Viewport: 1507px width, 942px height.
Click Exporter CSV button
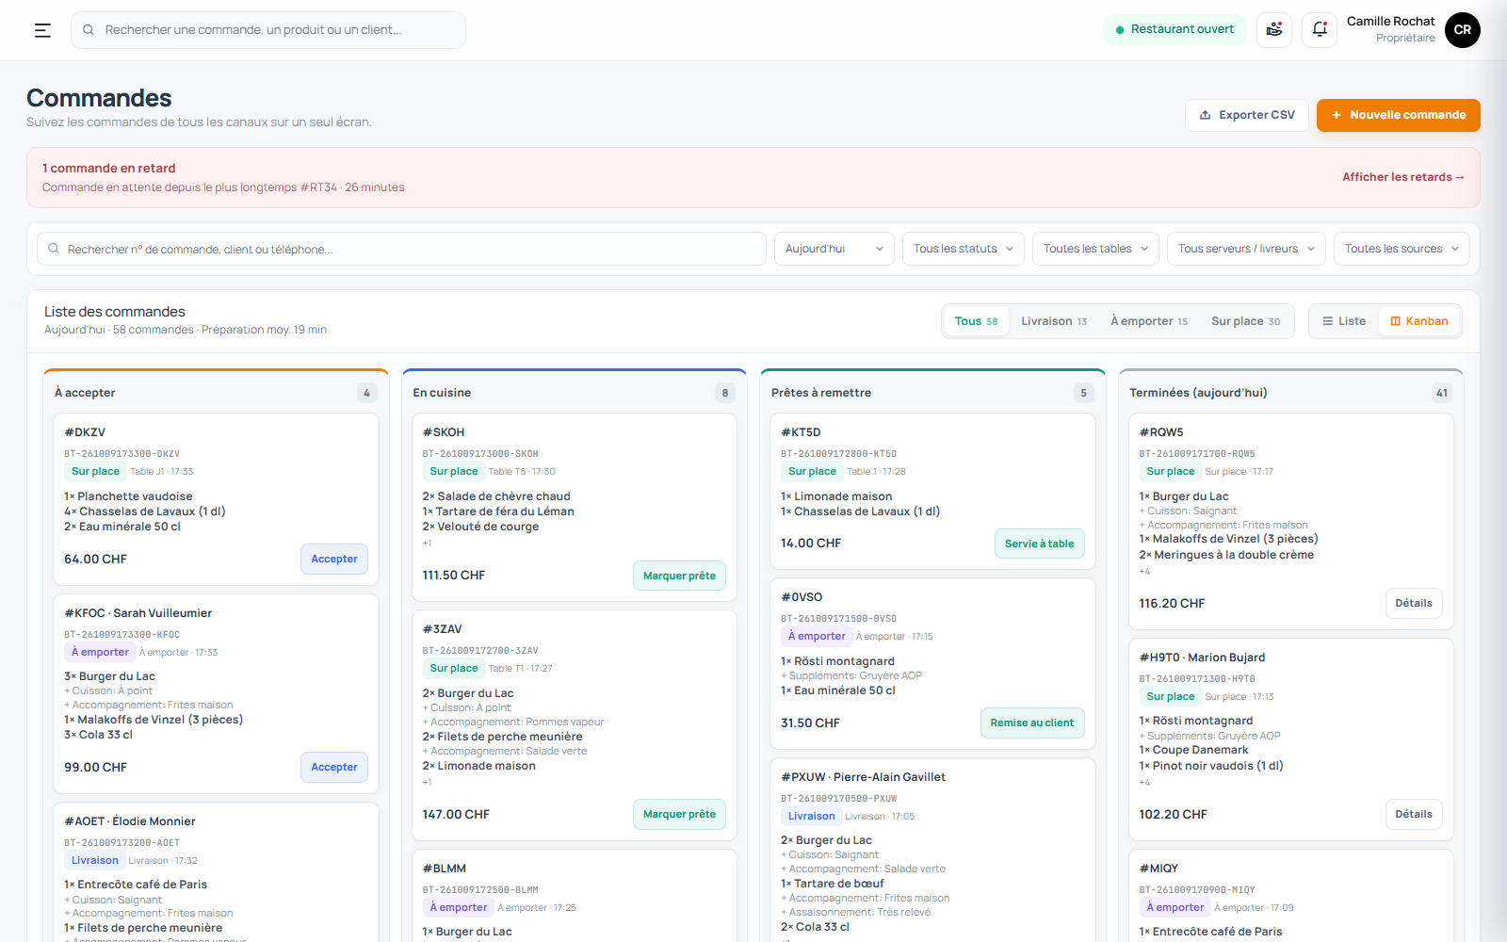click(x=1247, y=115)
